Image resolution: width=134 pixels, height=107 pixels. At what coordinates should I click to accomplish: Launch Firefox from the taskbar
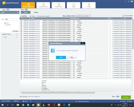pyautogui.click(x=49, y=105)
